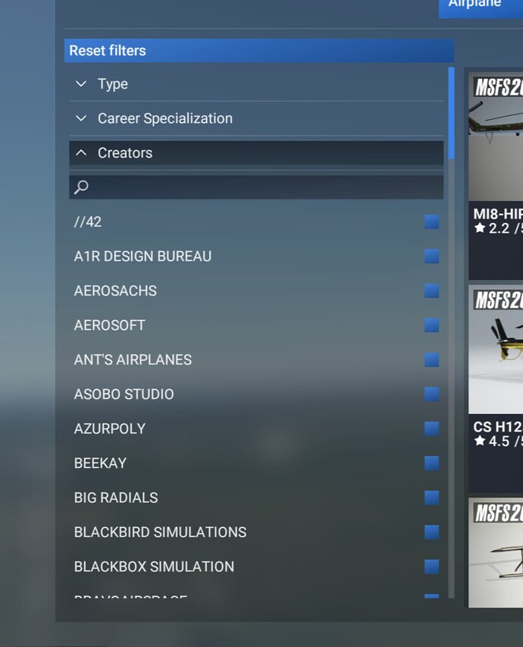Screen dimensions: 523x647
Task: Click the Creators up chevron arrow
Action: point(81,153)
